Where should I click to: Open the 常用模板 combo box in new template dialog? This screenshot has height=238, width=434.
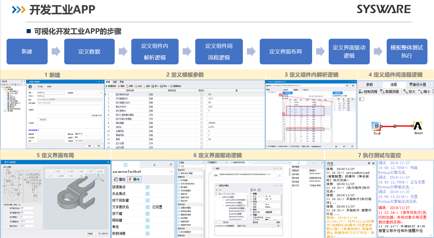click(88, 93)
